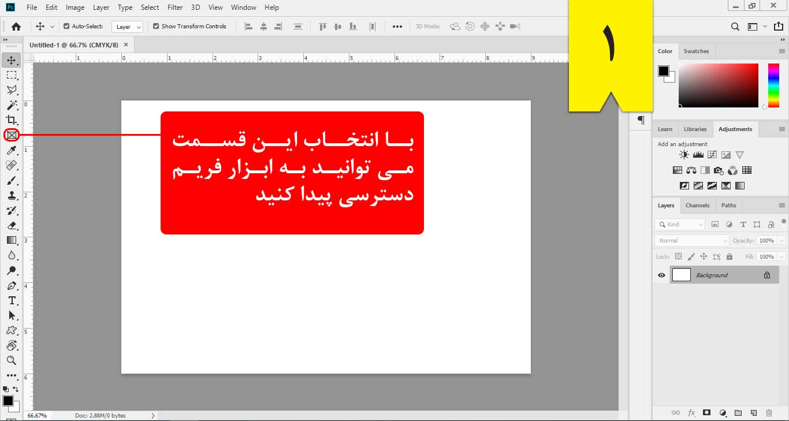This screenshot has height=421, width=789.
Task: Hide the Background layer eye icon
Action: 661,275
